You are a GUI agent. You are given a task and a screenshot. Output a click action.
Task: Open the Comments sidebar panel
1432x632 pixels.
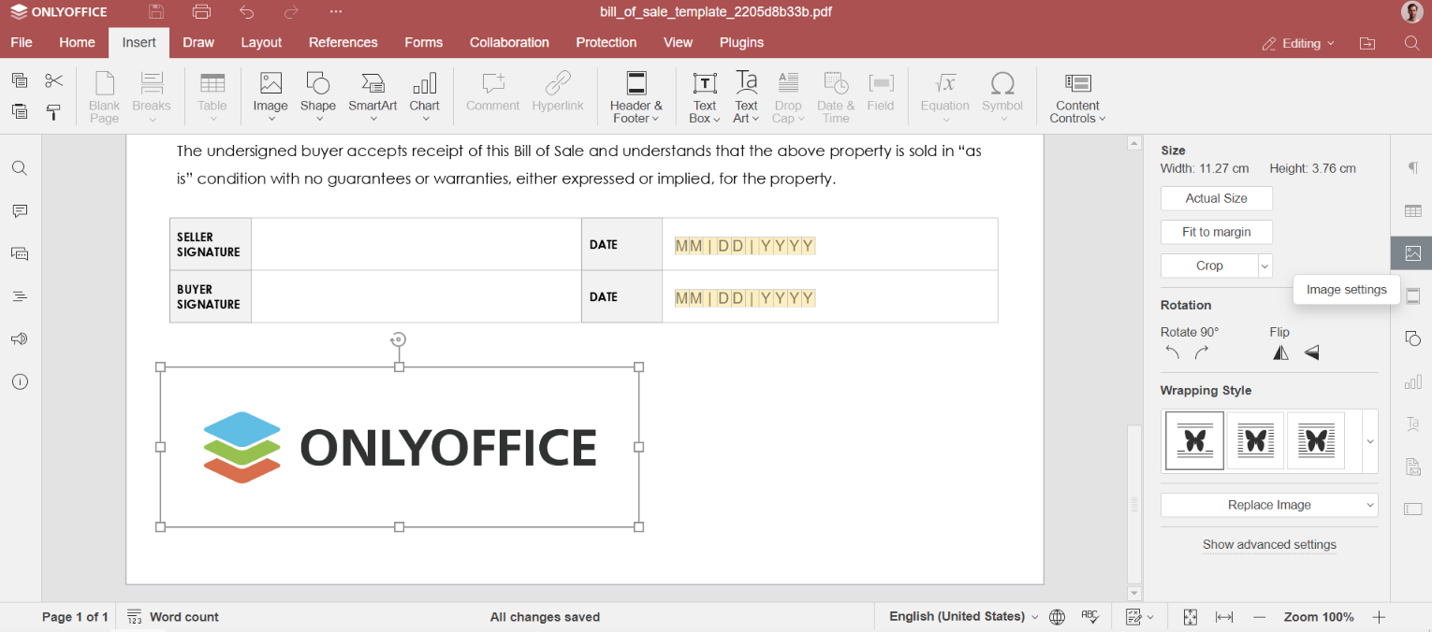20,211
